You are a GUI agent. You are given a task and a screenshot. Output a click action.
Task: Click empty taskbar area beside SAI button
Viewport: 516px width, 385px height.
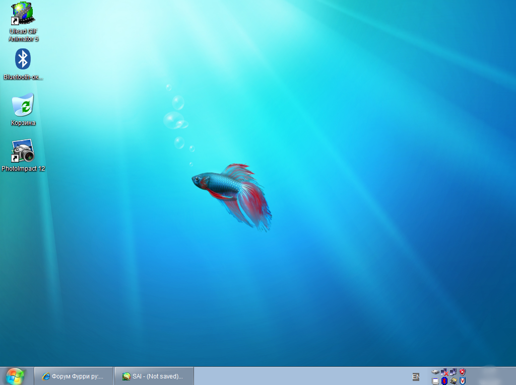click(x=302, y=376)
